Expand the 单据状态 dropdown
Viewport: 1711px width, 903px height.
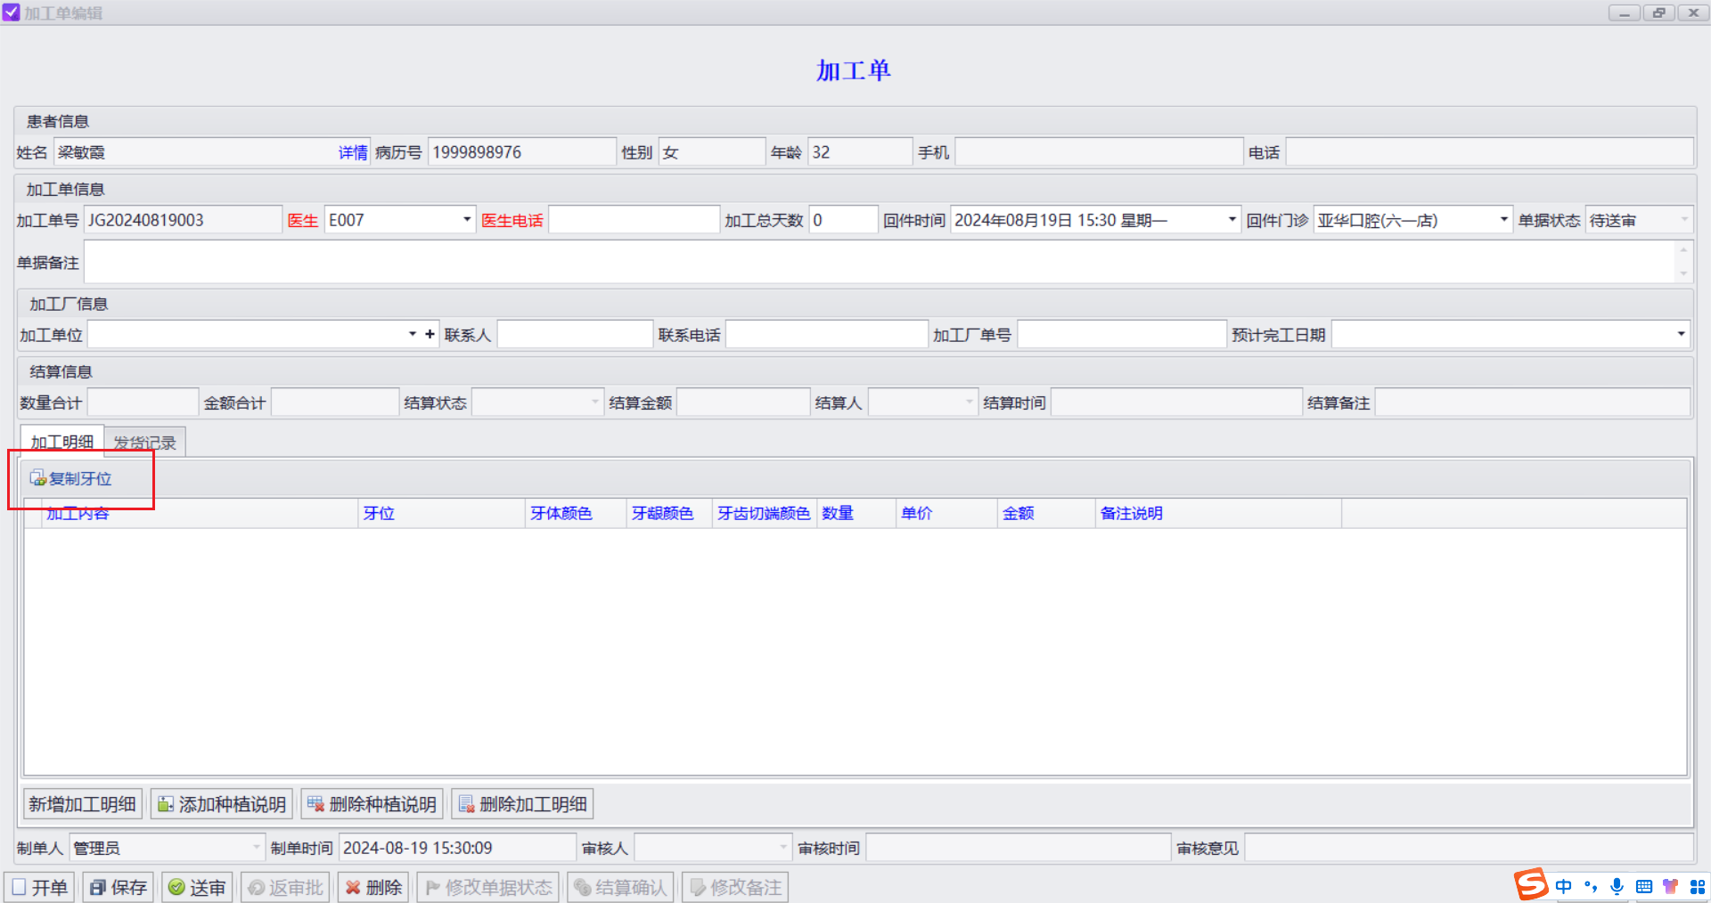coord(1683,220)
